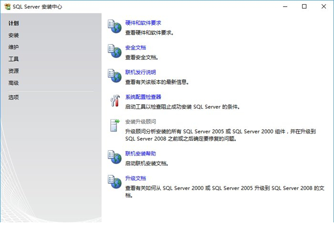Click the server icon beside 安装升级顾问
The height and width of the screenshot is (231, 334).
(115, 125)
